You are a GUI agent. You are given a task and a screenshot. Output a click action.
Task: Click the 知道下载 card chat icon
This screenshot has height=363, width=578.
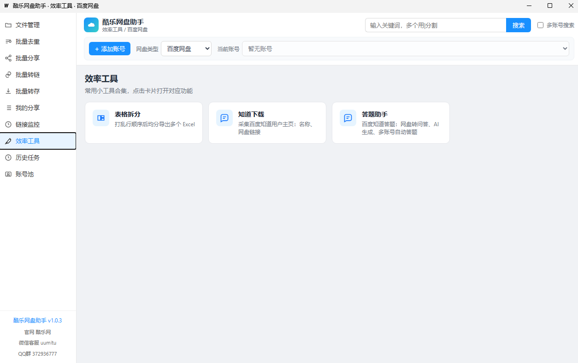224,118
